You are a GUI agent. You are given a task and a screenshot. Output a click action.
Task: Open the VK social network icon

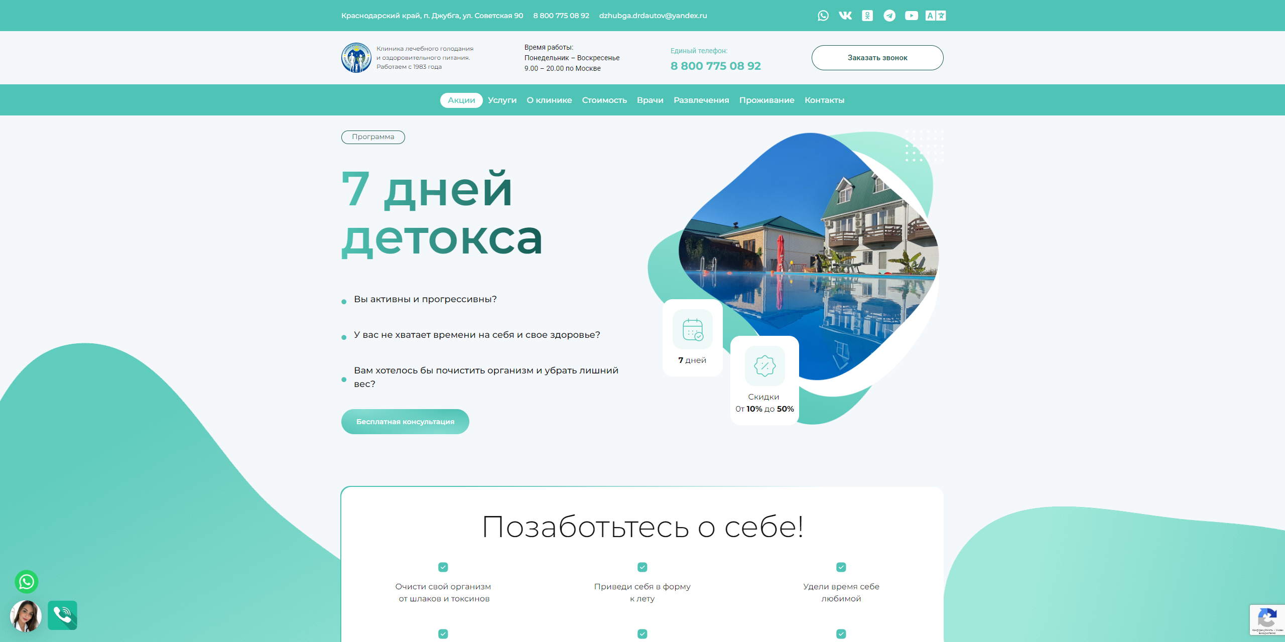[845, 16]
